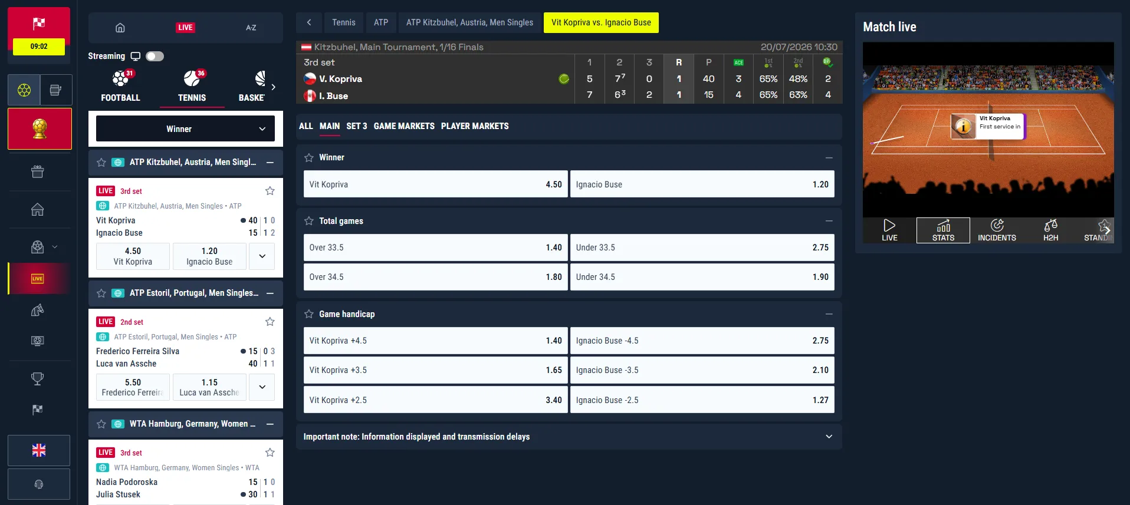The width and height of the screenshot is (1130, 505).
Task: Go to ATP breadcrumb
Action: [x=381, y=22]
